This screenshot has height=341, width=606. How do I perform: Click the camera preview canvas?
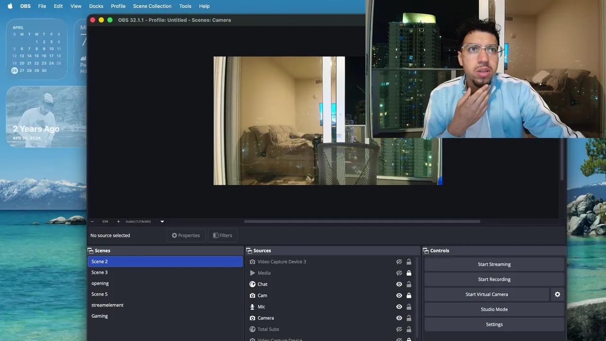click(328, 121)
